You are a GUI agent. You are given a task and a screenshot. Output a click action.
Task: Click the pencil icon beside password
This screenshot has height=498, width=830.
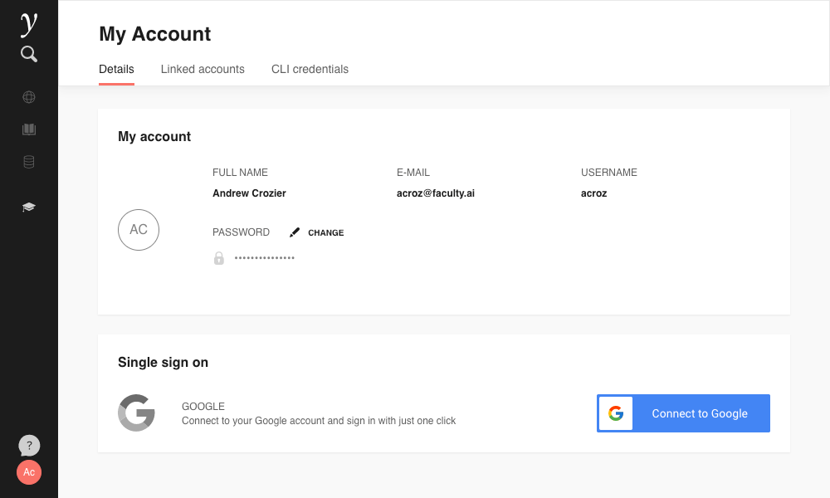(x=295, y=233)
